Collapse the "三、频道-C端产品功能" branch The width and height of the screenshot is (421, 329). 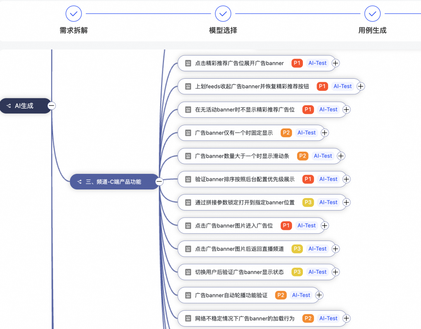coord(159,181)
